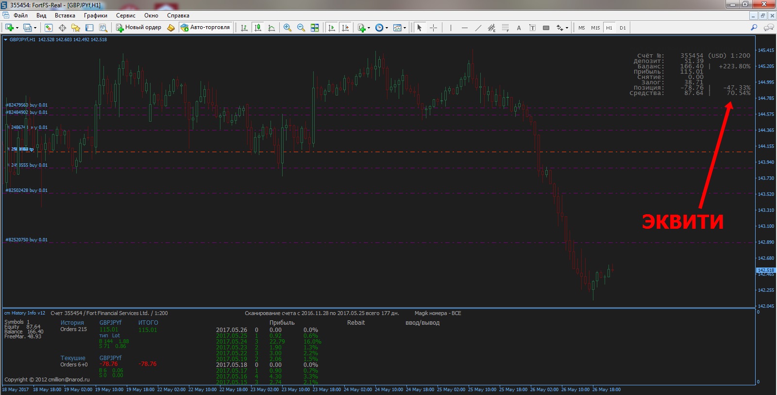The height and width of the screenshot is (395, 777).
Task: Toggle Авто-торговля (auto trading) on or off
Action: [205, 28]
